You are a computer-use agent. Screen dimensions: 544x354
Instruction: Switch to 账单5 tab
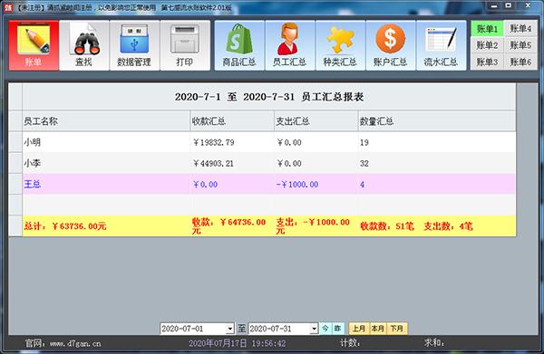(x=520, y=45)
